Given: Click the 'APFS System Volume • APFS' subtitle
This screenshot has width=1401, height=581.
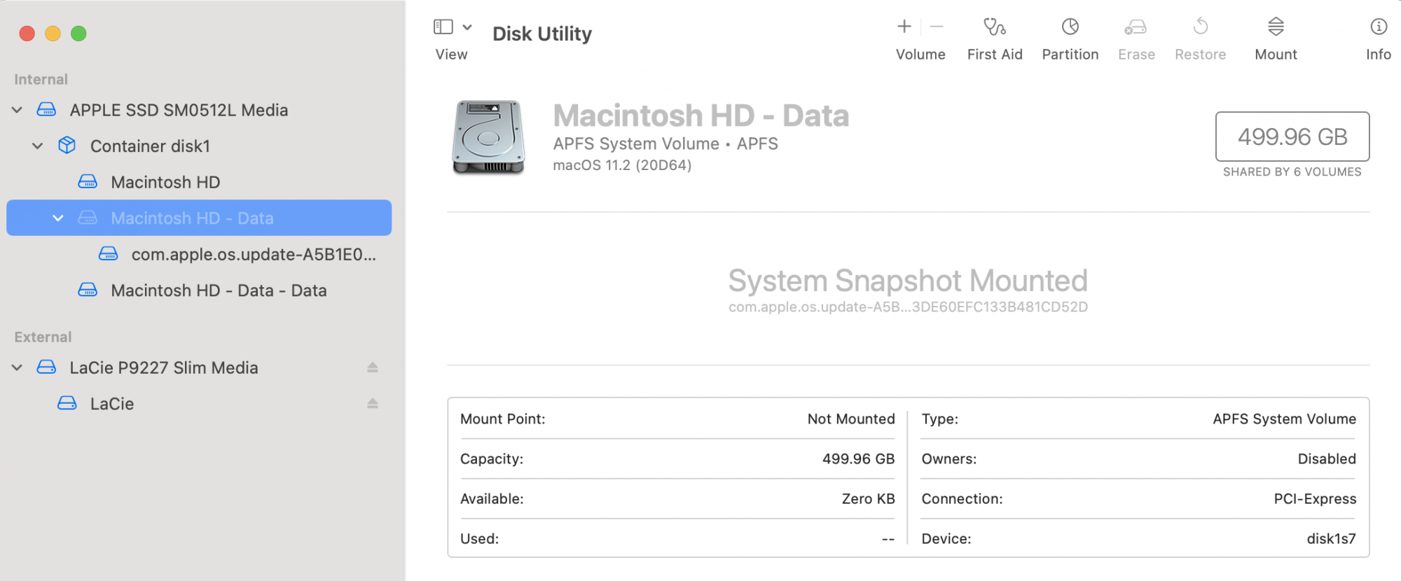Looking at the screenshot, I should 665,143.
